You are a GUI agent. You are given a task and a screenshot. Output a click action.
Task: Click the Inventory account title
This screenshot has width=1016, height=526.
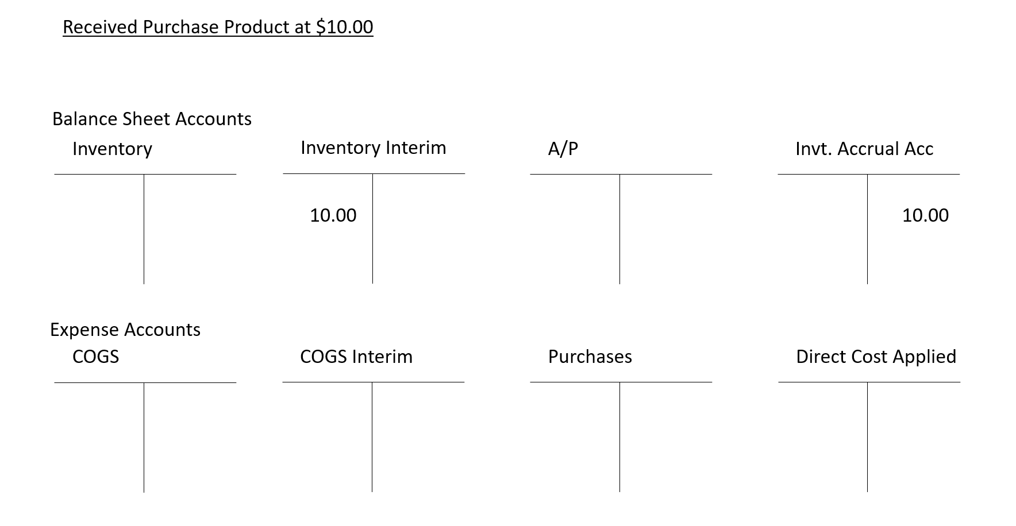point(112,149)
